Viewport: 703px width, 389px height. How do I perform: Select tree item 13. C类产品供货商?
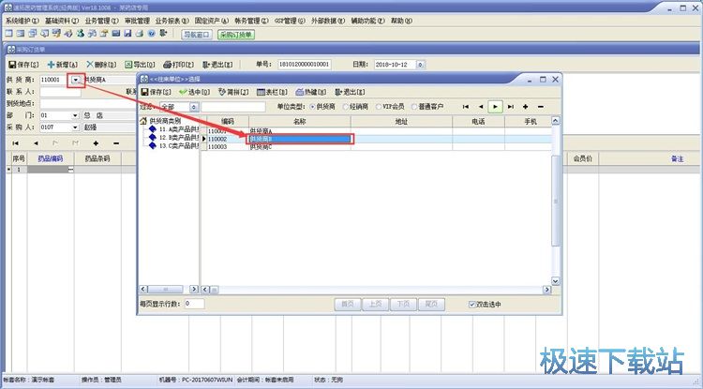point(179,146)
